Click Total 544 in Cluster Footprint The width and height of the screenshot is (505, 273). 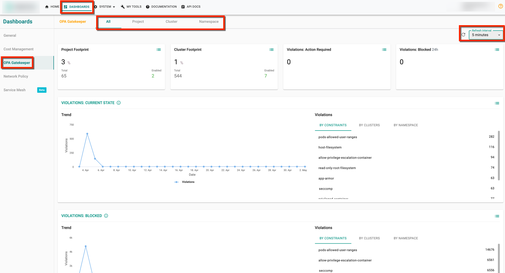[x=178, y=76]
